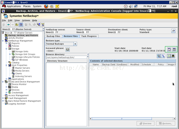Collapse the NetBackup Management tree node
Viewport: 179px width, 129px height.
3,41
